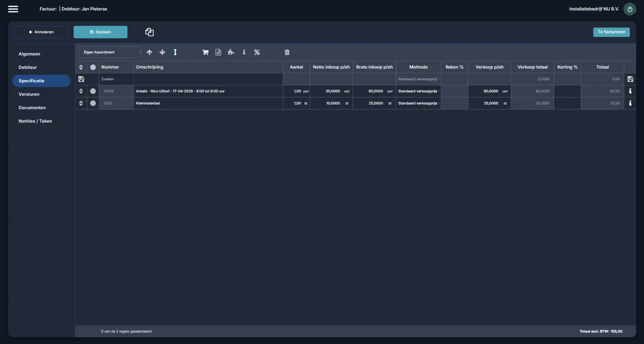644x344 pixels.
Task: Click the Totaal column header
Action: pyautogui.click(x=603, y=67)
